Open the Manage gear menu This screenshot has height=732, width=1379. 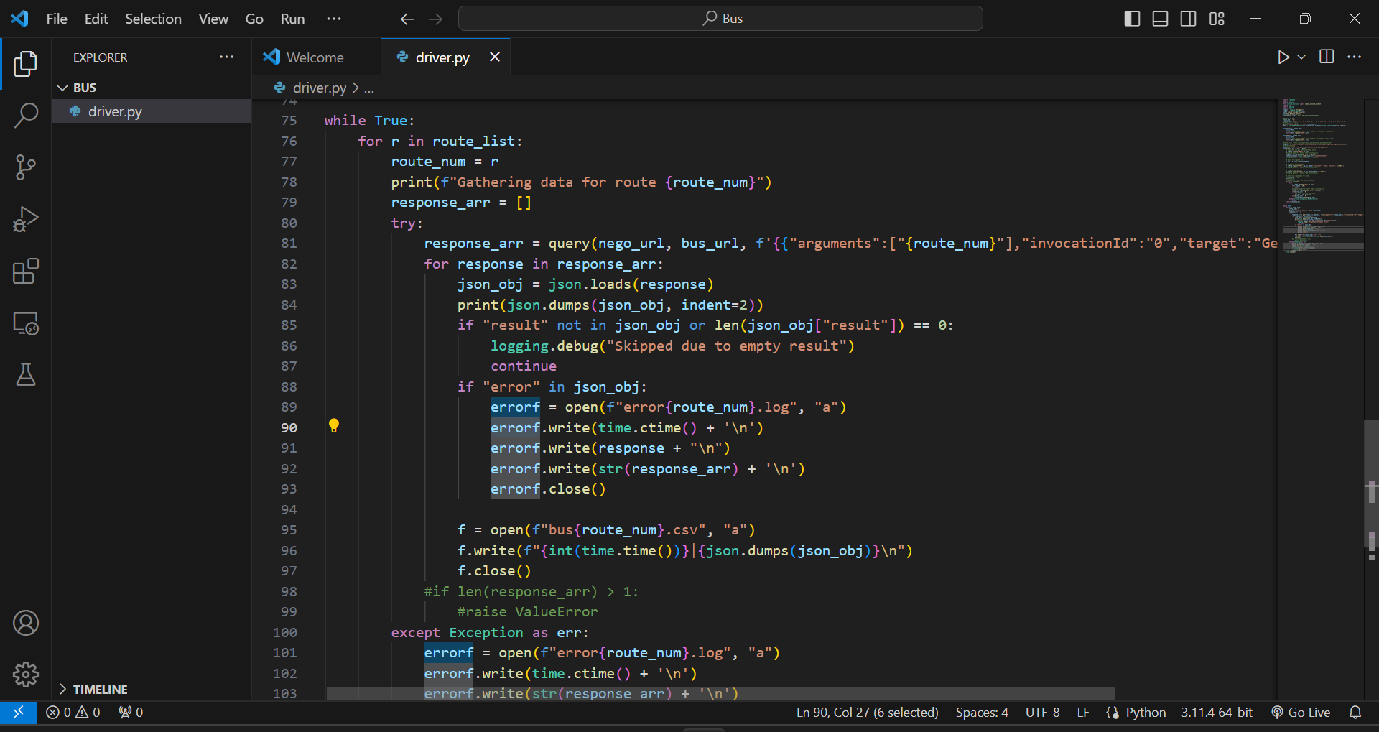(25, 675)
